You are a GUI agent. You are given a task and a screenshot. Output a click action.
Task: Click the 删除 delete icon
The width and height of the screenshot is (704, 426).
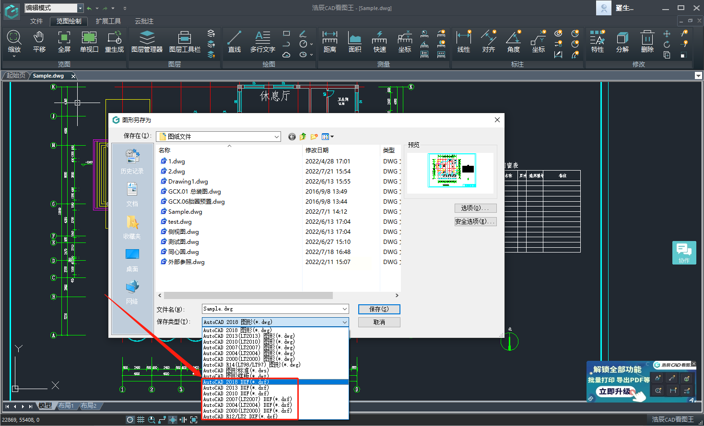[647, 41]
